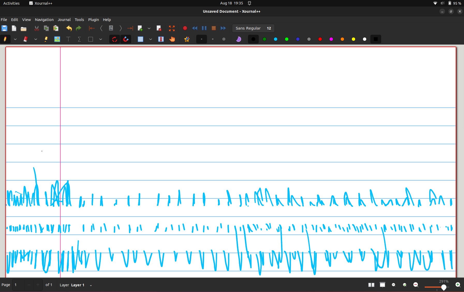Select the thick pen thickness dot
The height and width of the screenshot is (292, 464).
(x=224, y=39)
